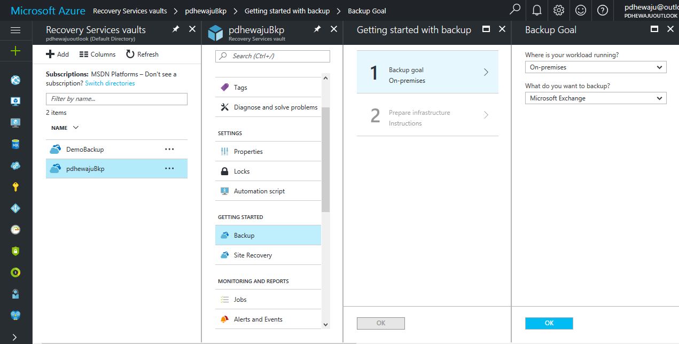The height and width of the screenshot is (344, 679).
Task: Open the Columns chooser
Action: coord(97,54)
